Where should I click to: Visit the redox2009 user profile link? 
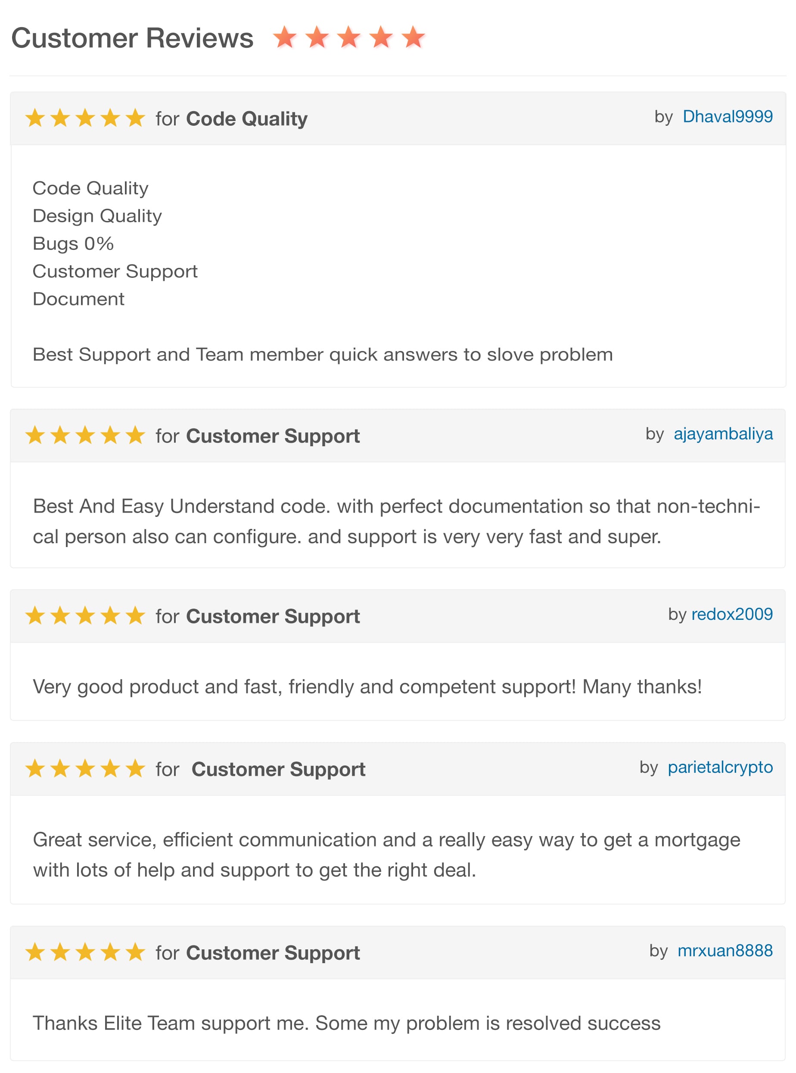(x=732, y=614)
